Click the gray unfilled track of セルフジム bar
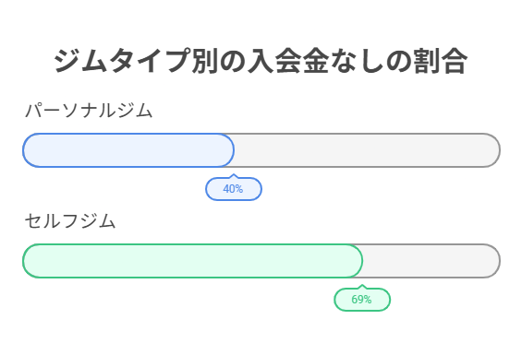 pos(431,261)
